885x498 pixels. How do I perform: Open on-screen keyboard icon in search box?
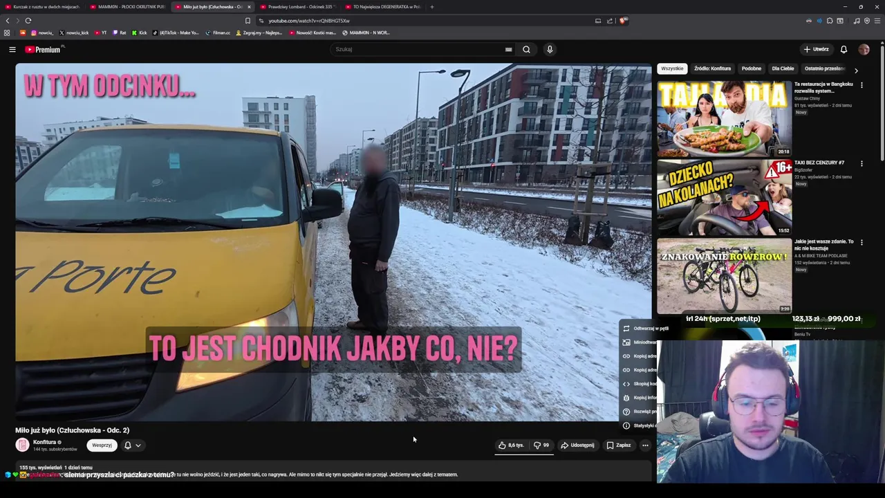pyautogui.click(x=508, y=49)
